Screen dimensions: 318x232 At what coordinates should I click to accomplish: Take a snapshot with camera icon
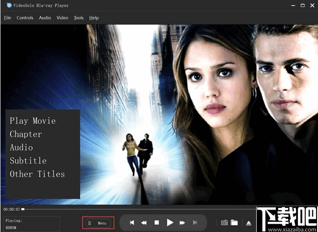pos(224,222)
